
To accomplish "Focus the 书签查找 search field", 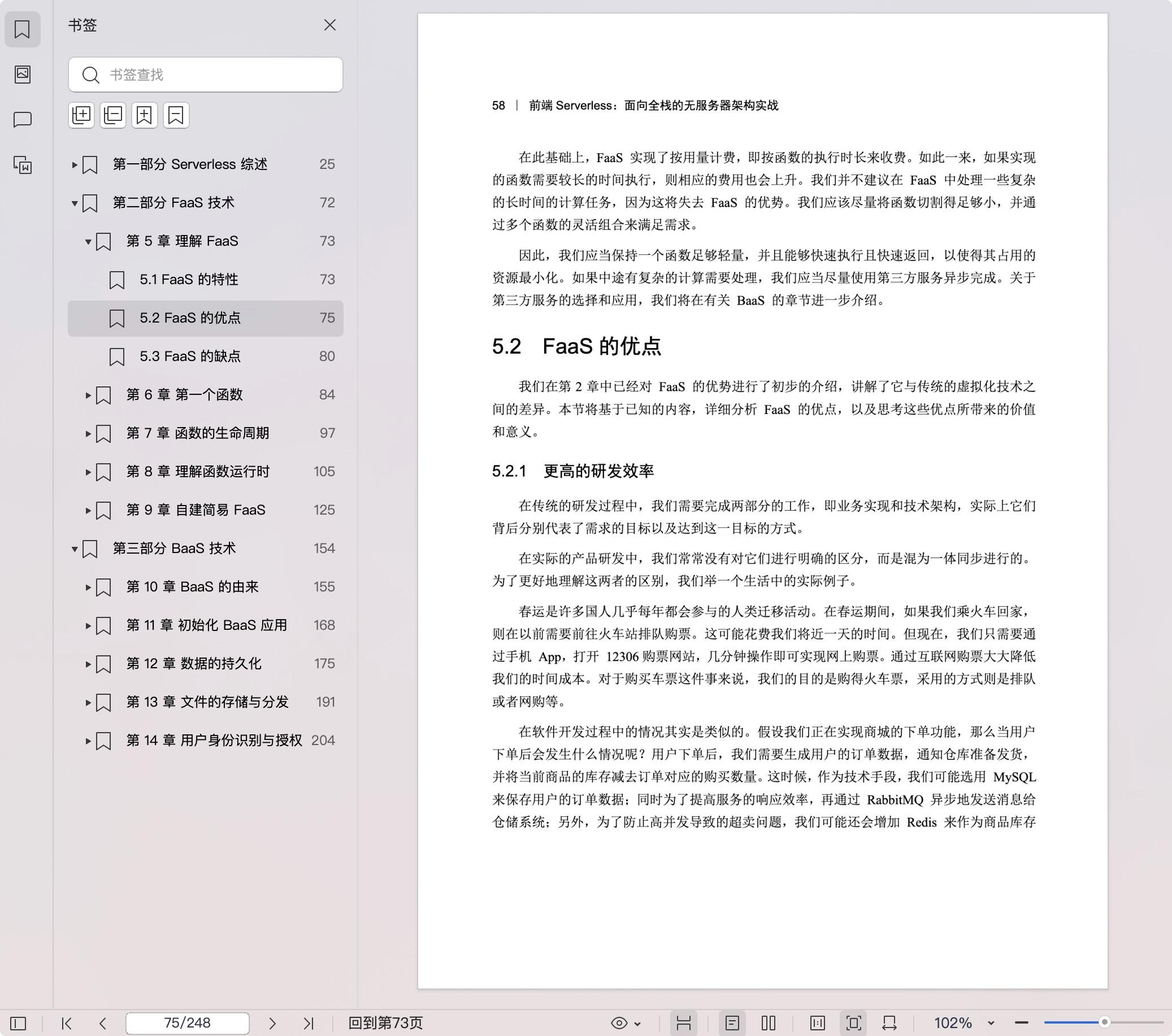I will (205, 75).
